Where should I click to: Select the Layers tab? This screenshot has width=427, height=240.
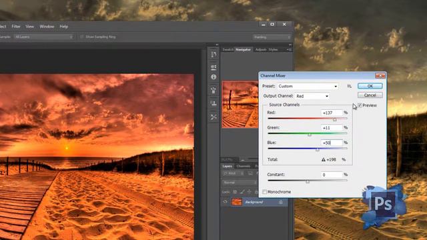pos(227,166)
